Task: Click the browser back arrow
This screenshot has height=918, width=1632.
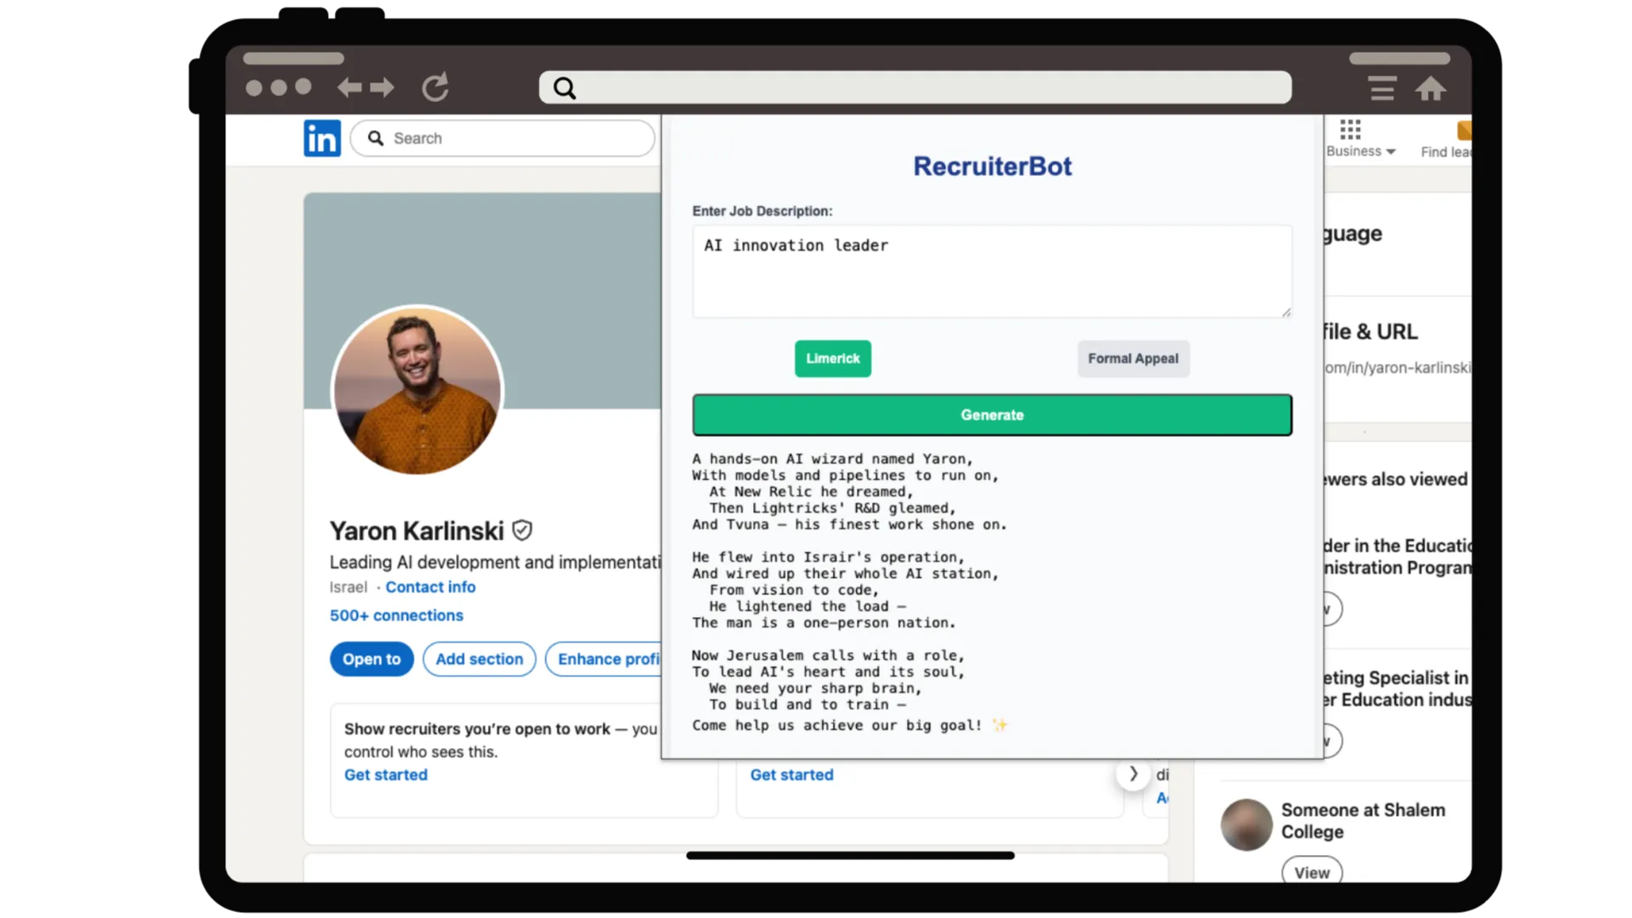Action: coord(349,88)
